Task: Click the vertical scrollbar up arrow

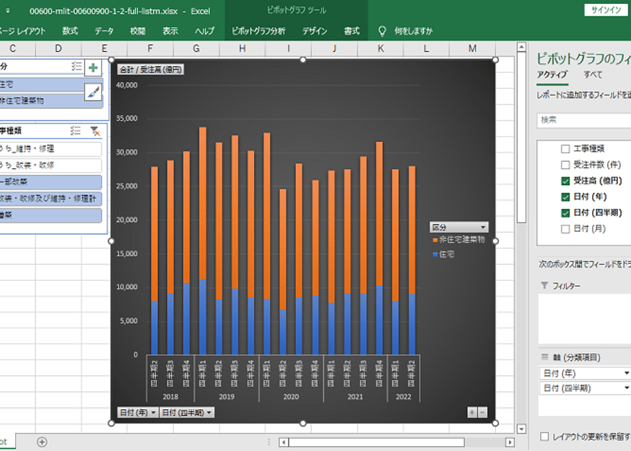Action: 521,47
